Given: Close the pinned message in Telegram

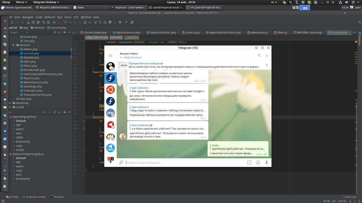Looking at the screenshot, I should [x=267, y=65].
